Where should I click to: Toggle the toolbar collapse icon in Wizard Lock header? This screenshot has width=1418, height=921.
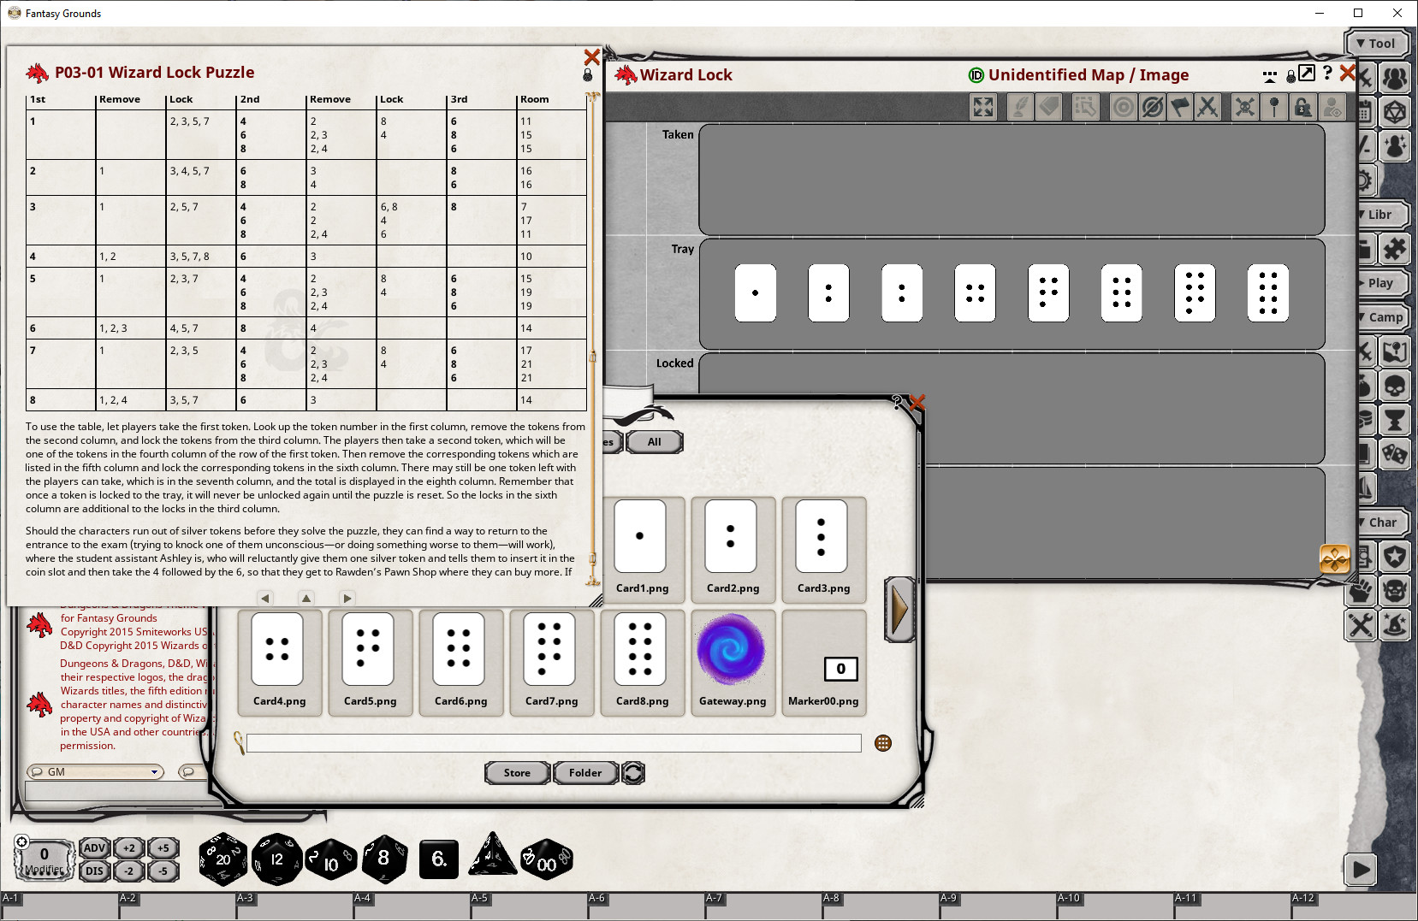pos(1269,76)
